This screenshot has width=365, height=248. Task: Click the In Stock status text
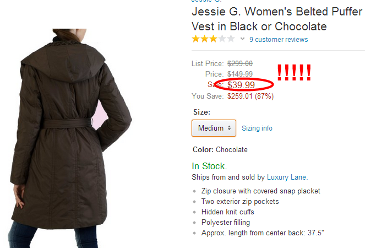click(209, 166)
